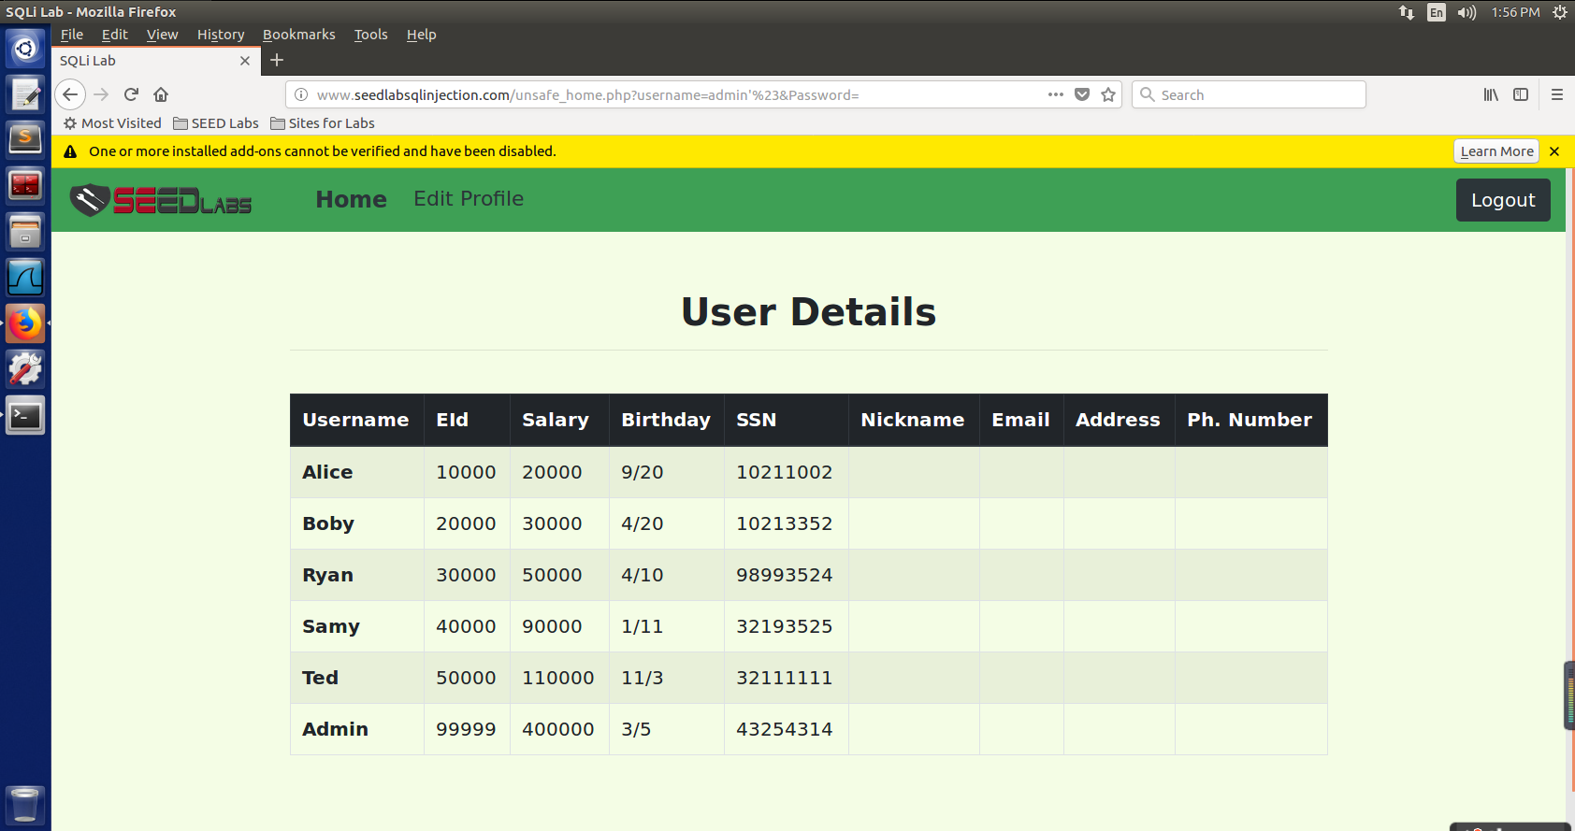Open the View menu

(x=162, y=35)
